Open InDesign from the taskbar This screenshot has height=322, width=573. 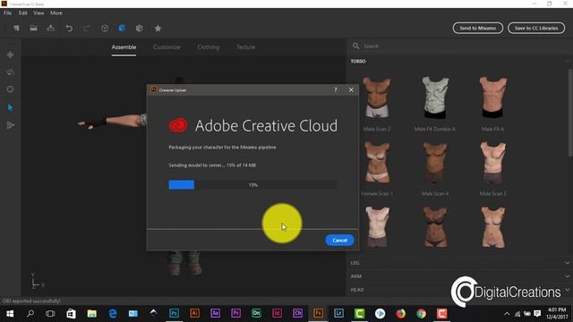[277, 313]
